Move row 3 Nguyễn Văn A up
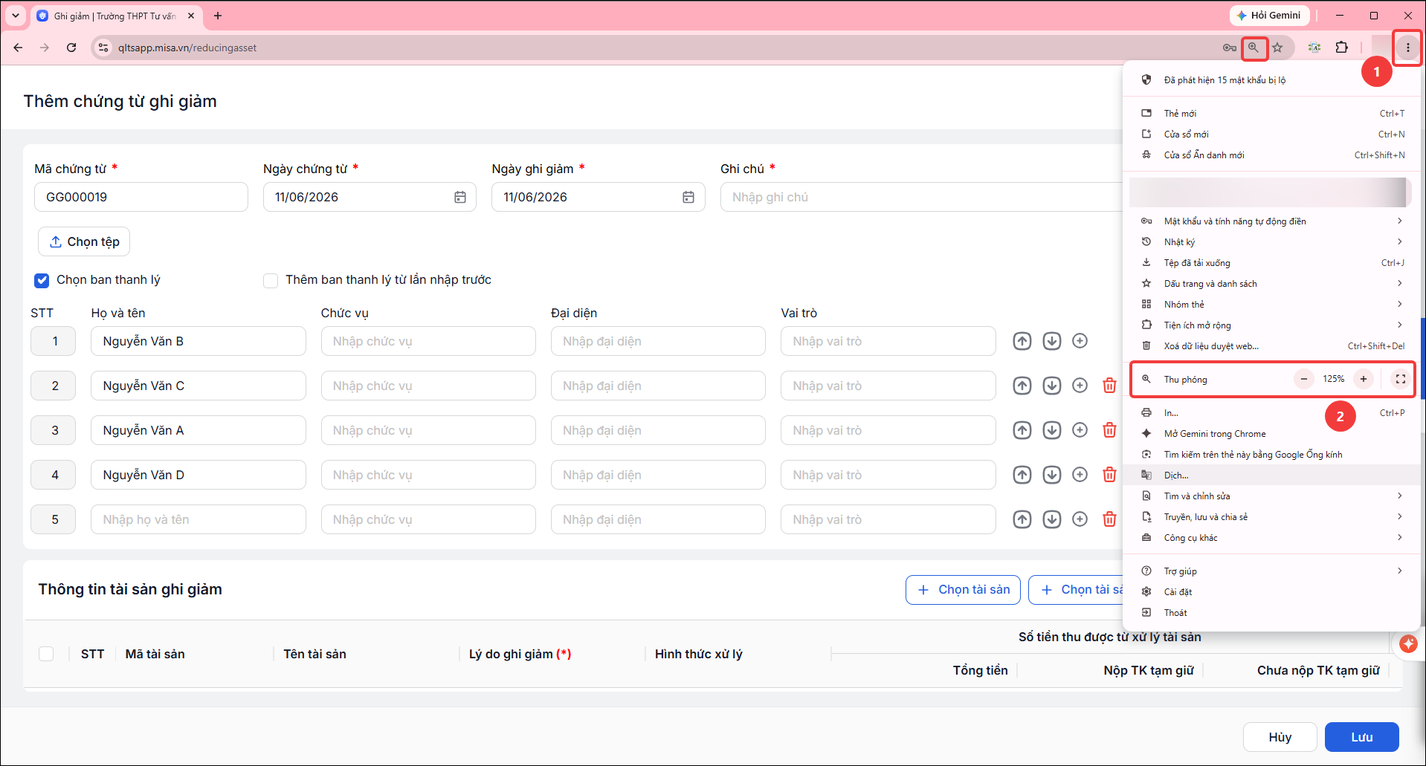 coord(1022,430)
